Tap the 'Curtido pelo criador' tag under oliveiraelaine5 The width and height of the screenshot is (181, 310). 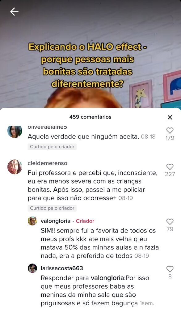pyautogui.click(x=52, y=147)
